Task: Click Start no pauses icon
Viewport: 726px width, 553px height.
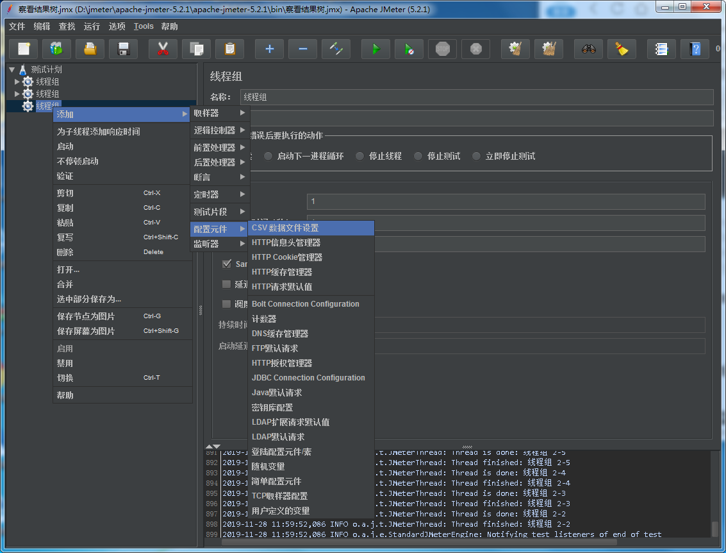Action: point(409,49)
